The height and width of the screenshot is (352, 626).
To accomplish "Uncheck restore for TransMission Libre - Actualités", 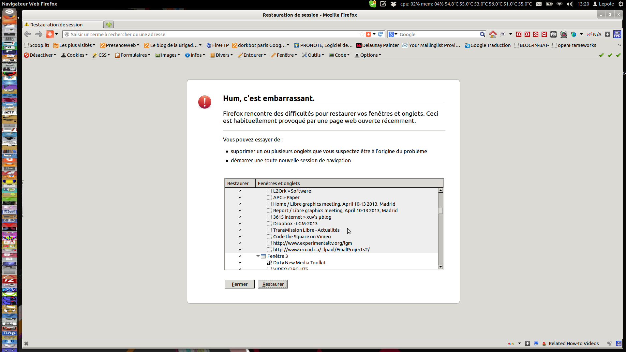I will [240, 230].
